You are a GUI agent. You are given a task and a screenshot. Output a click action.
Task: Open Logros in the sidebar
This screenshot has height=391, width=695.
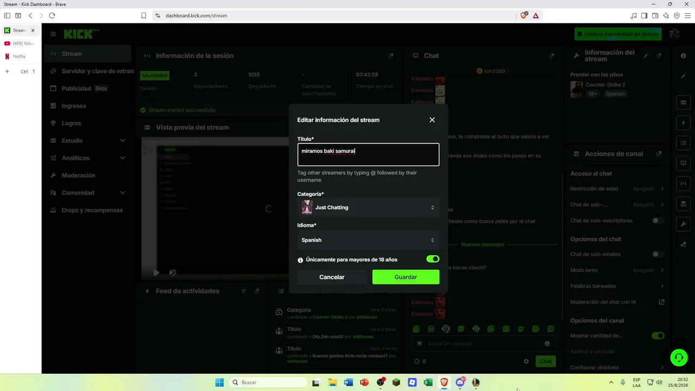88,123
